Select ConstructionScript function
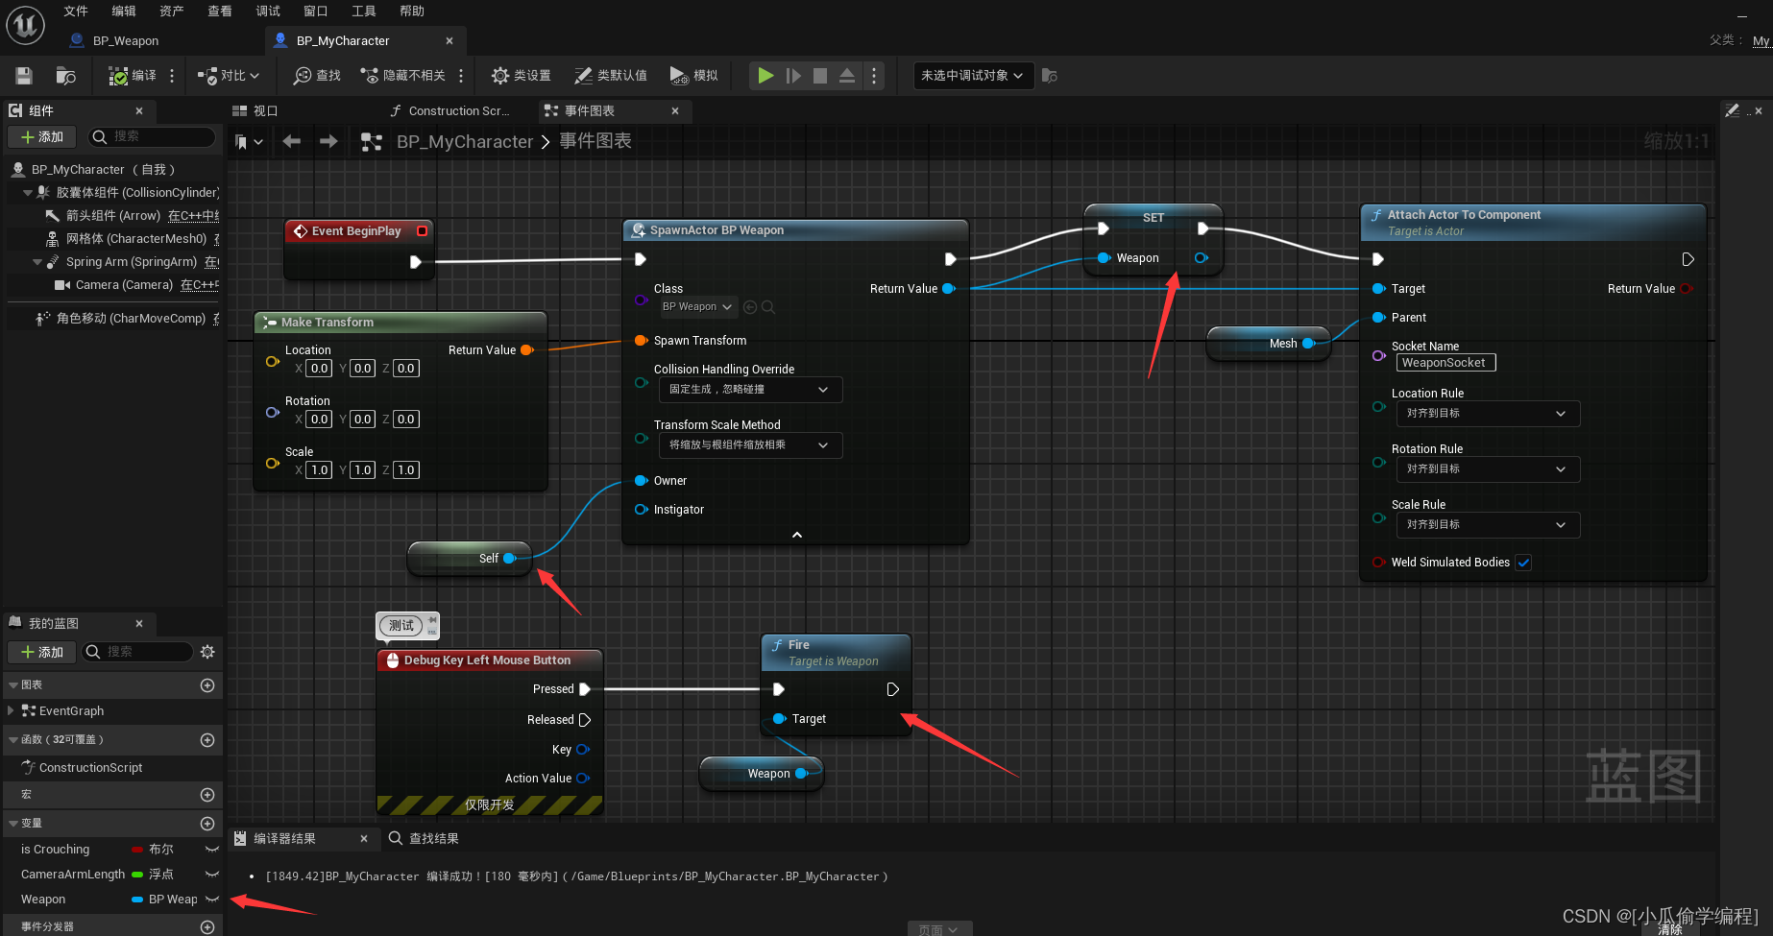This screenshot has height=936, width=1773. click(x=90, y=768)
